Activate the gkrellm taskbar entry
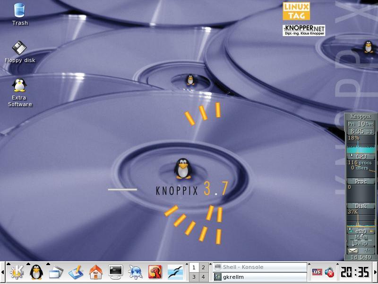The width and height of the screenshot is (378, 284). coord(260,277)
